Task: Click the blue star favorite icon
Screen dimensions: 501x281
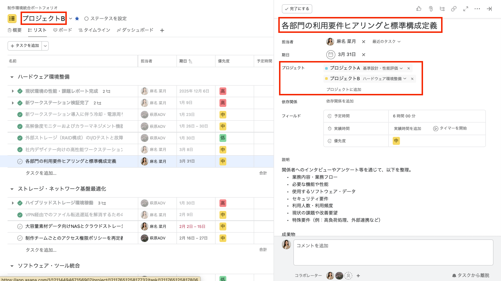Action: click(77, 18)
